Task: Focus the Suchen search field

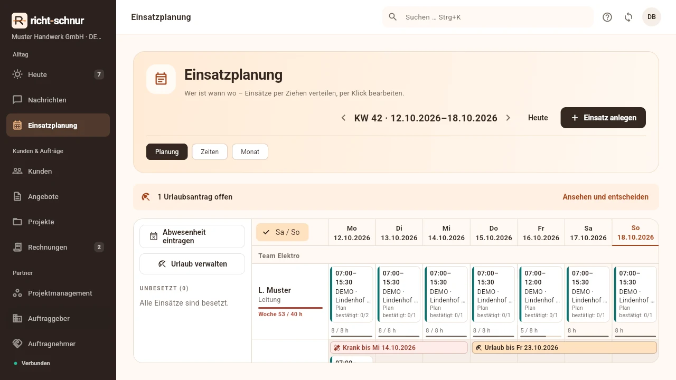Action: 488,17
